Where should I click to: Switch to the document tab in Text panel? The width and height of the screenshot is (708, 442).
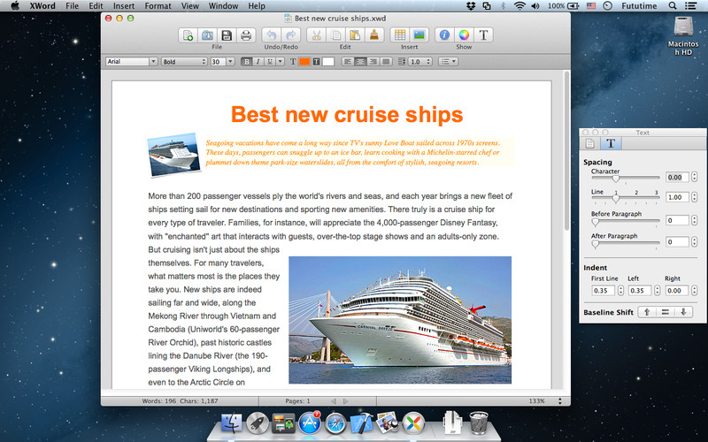[x=589, y=143]
